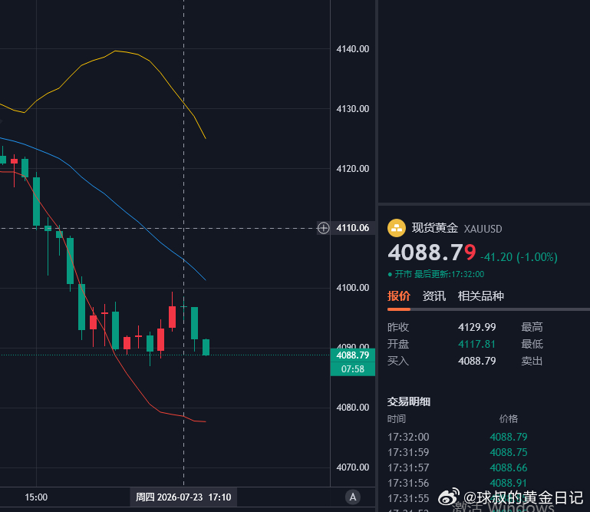590x512 pixels.
Task: Click the 17:31:59 trade row time
Action: 408,453
